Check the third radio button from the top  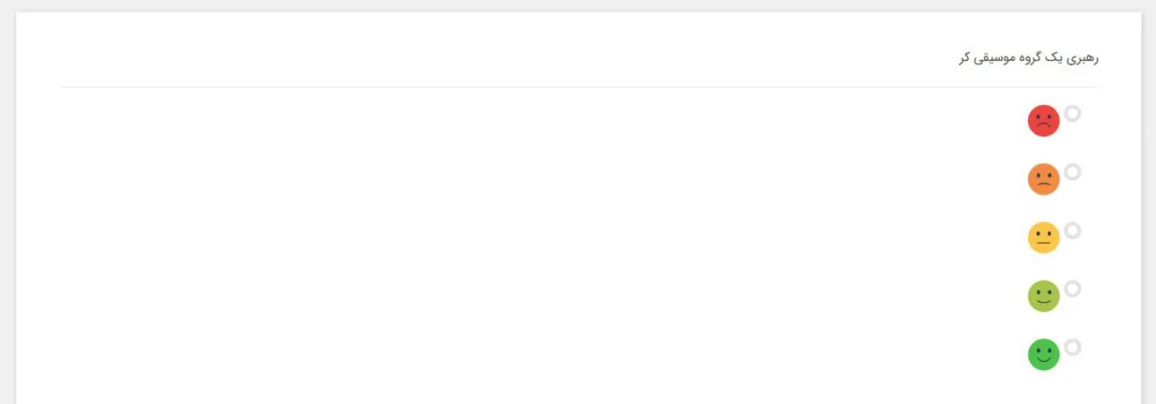pyautogui.click(x=1073, y=230)
